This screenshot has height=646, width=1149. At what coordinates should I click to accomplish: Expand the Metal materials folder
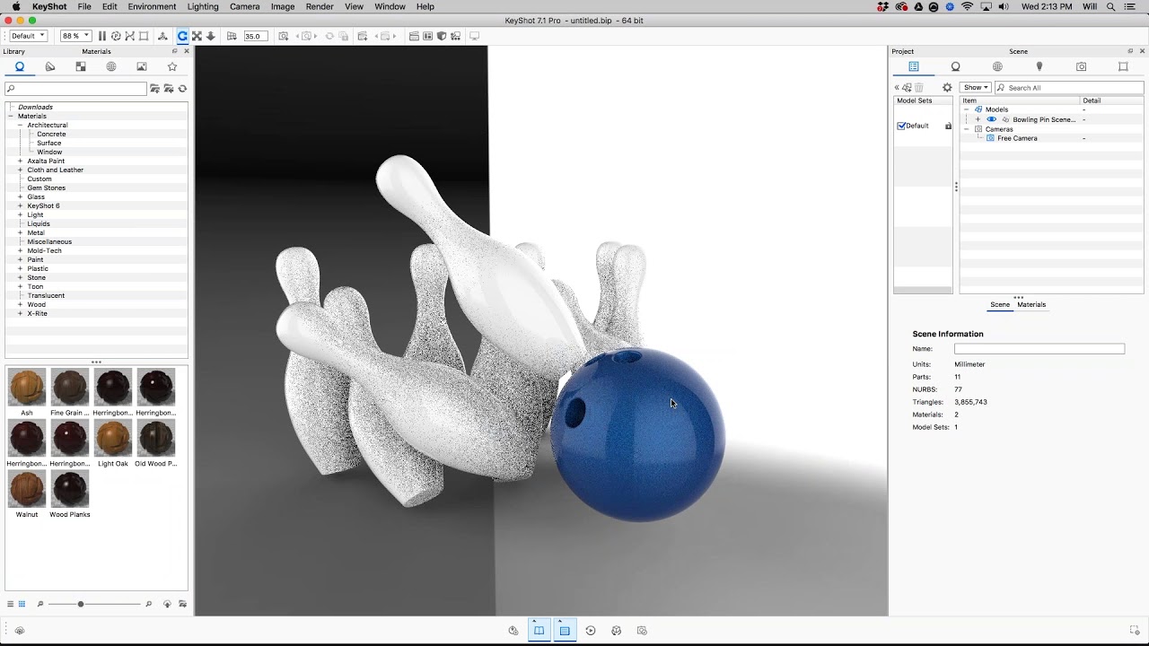(20, 232)
